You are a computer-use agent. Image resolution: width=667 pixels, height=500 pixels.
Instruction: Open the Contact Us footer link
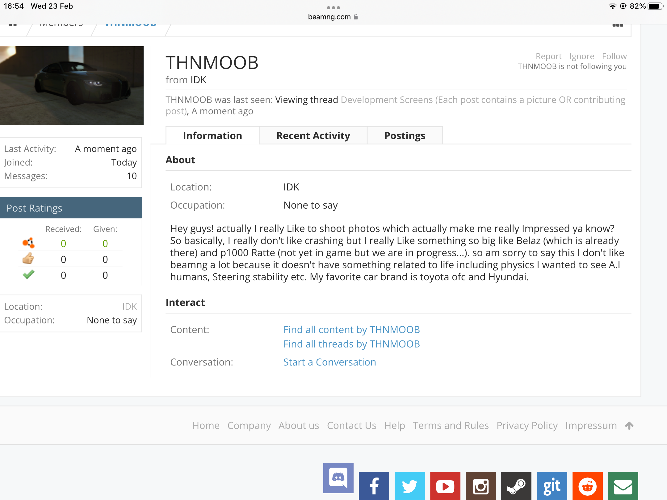click(x=351, y=426)
